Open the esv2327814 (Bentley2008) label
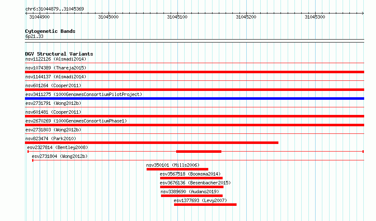The height and width of the screenshot is (221, 376). click(57, 147)
